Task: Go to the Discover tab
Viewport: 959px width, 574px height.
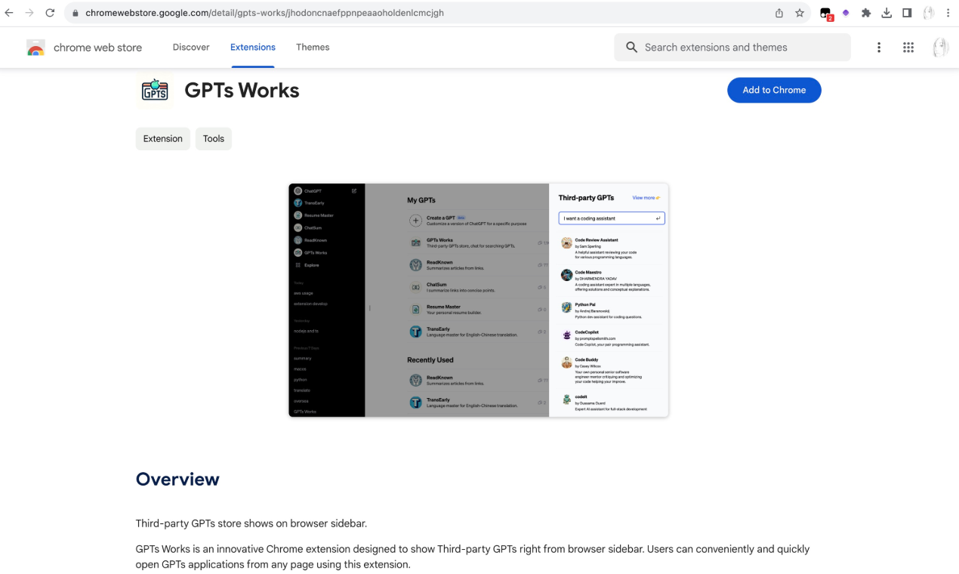Action: tap(191, 47)
